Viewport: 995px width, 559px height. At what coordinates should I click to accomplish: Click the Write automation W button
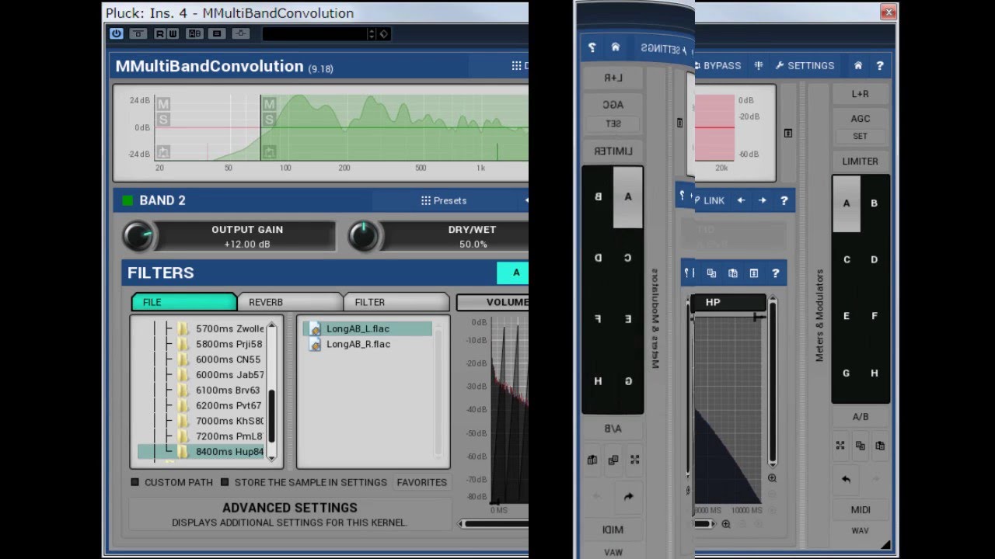(172, 33)
